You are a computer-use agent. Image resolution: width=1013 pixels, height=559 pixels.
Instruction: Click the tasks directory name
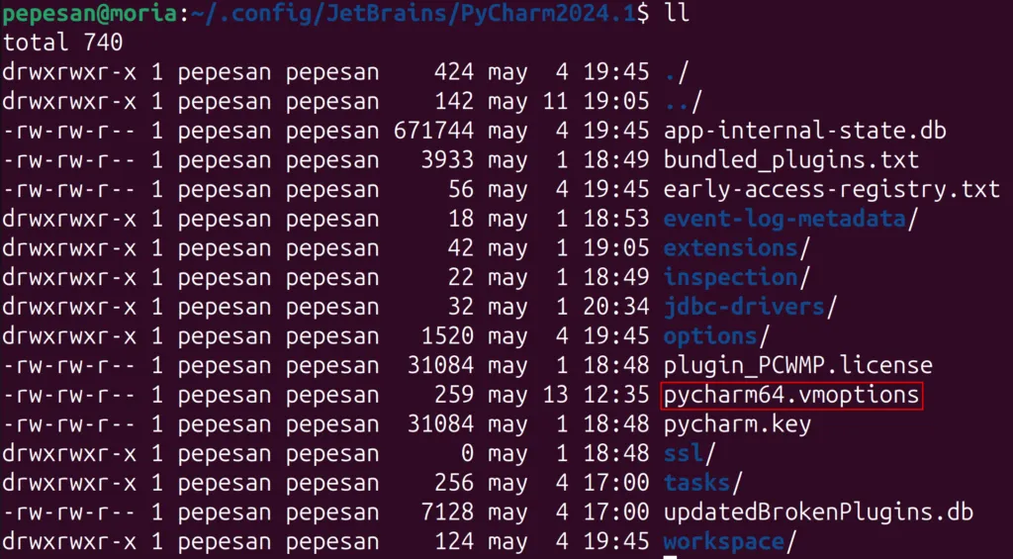click(695, 484)
